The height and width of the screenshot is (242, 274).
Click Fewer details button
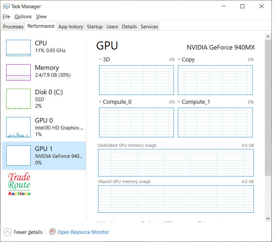(x=28, y=232)
